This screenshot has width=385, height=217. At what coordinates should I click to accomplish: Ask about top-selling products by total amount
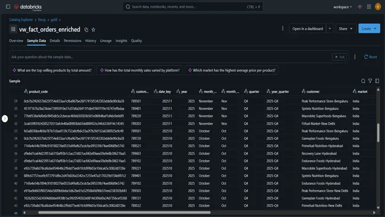[52, 71]
